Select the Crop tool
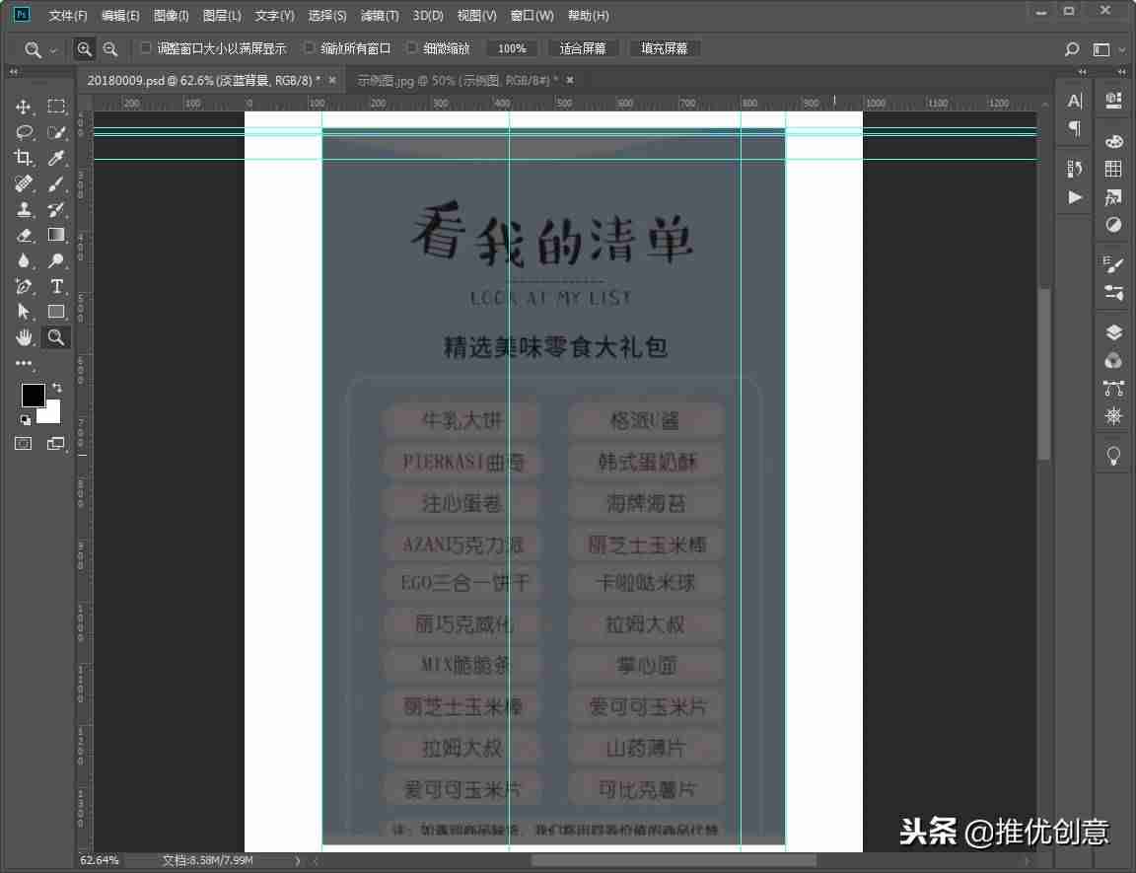This screenshot has width=1136, height=873. click(24, 158)
